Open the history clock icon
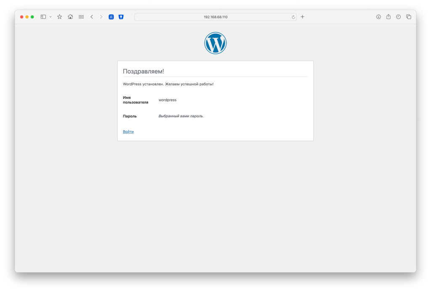The image size is (431, 292). pyautogui.click(x=398, y=17)
